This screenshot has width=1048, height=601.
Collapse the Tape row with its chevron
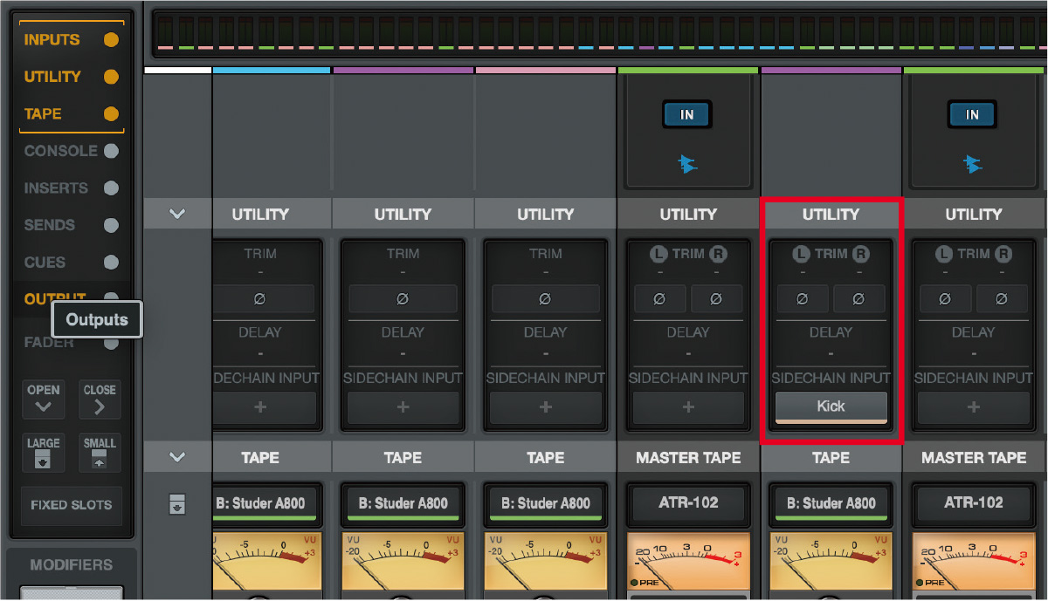[x=177, y=456]
